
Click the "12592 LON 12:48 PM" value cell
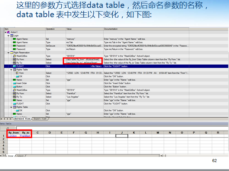[84, 73]
